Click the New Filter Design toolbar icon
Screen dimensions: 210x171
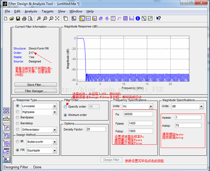click(x=6, y=19)
